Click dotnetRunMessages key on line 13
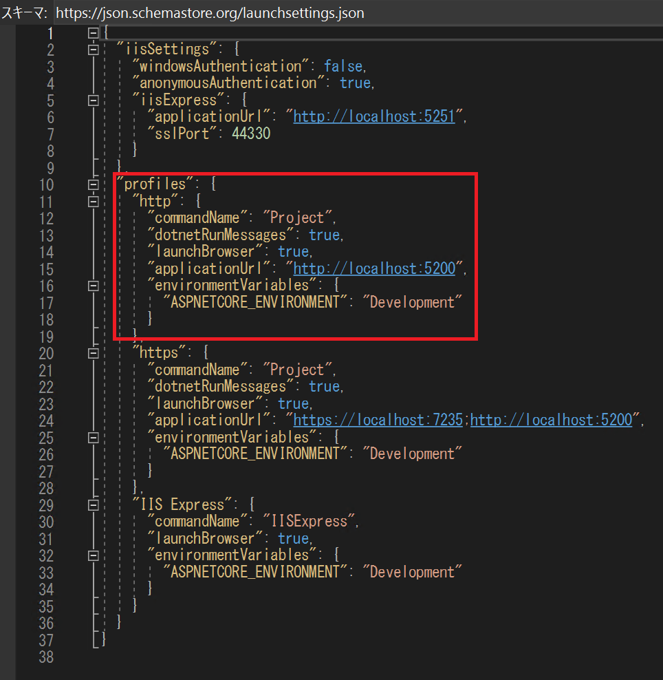This screenshot has height=680, width=663. [x=221, y=235]
